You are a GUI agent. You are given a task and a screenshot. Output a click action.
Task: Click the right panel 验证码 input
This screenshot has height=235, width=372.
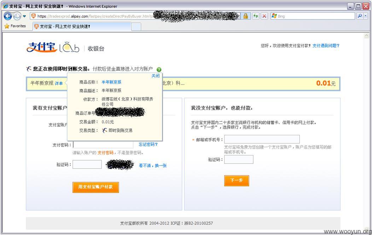pos(239,160)
